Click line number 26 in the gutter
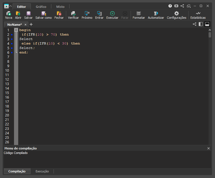 (x=7, y=142)
